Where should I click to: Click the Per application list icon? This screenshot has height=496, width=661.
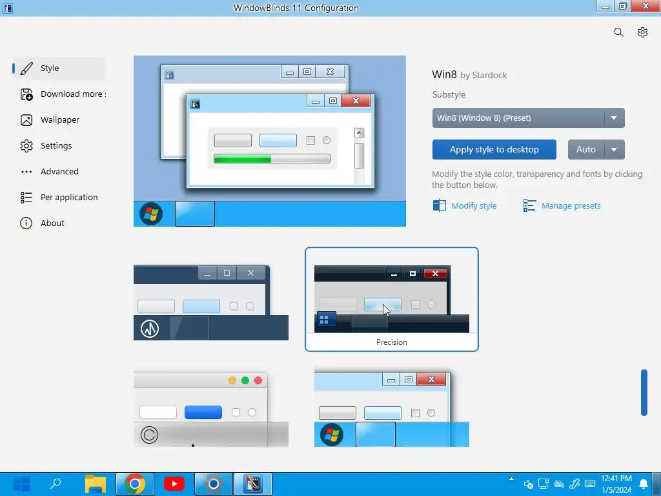[26, 198]
